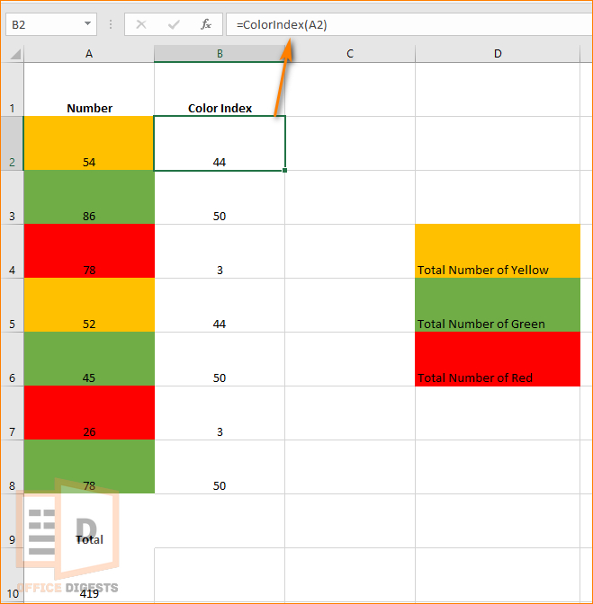Select row 3 header
Screen dimensions: 593x604
(13, 197)
